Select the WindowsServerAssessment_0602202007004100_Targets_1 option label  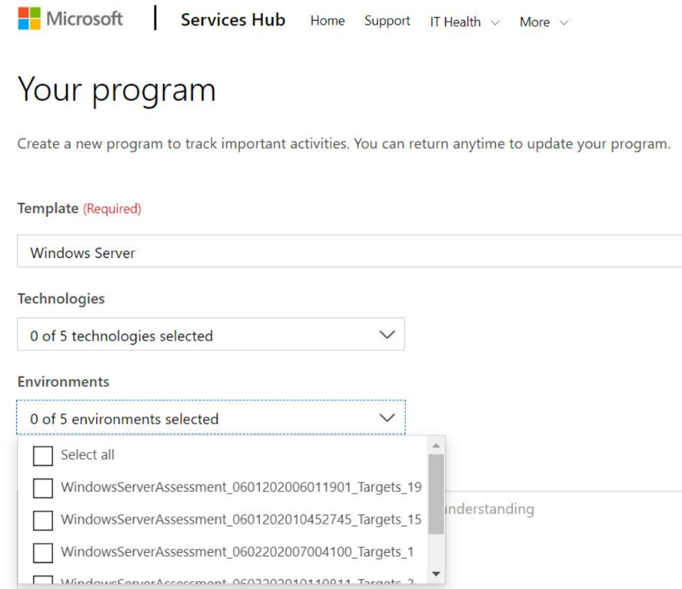point(237,551)
